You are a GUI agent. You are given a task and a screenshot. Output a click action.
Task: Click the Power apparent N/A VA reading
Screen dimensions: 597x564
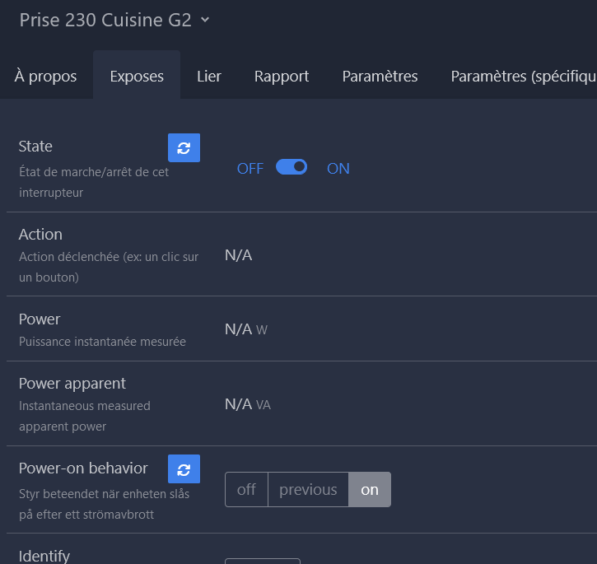click(248, 404)
